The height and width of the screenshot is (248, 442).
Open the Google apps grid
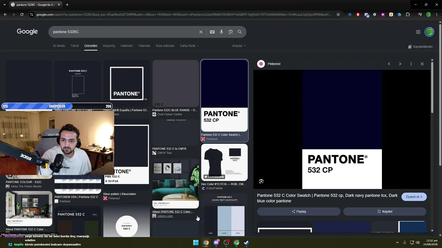coord(418,32)
